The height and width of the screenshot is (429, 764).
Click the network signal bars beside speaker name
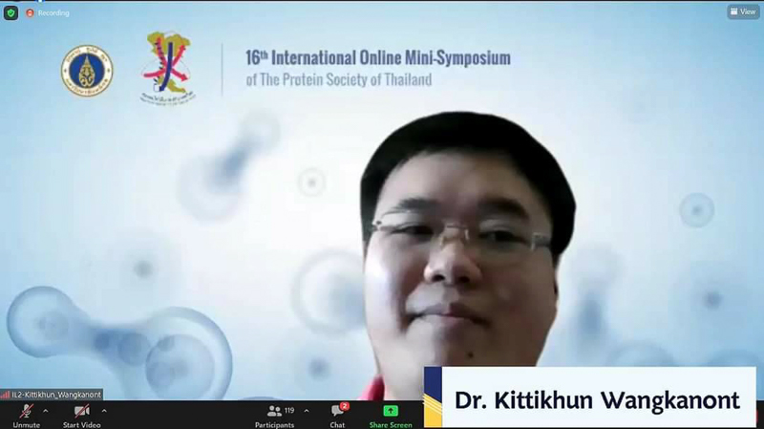(6, 394)
